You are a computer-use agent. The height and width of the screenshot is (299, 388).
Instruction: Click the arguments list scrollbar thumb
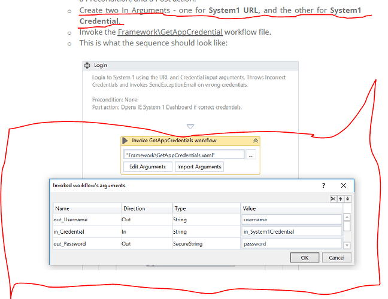(347, 226)
